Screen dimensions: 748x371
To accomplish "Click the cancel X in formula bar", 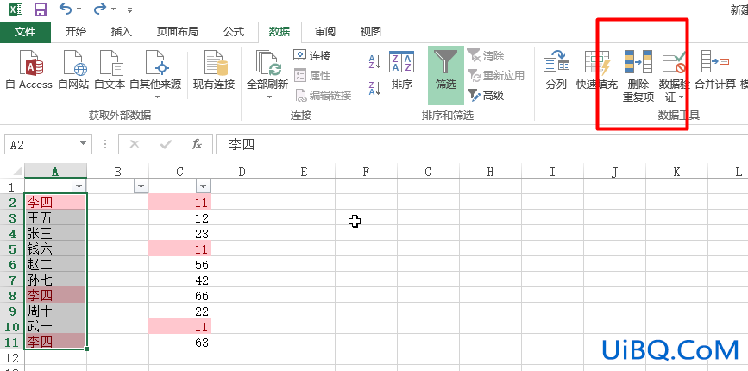I will pos(135,144).
